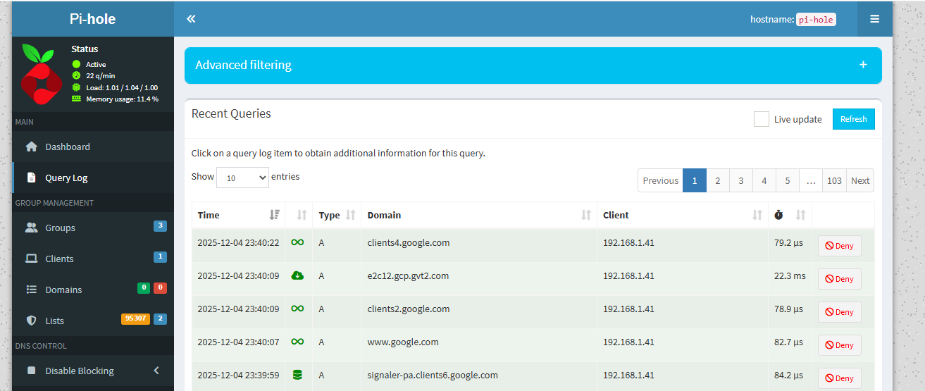This screenshot has width=925, height=391.
Task: Click status icon for clients4.google.com query
Action: point(297,242)
